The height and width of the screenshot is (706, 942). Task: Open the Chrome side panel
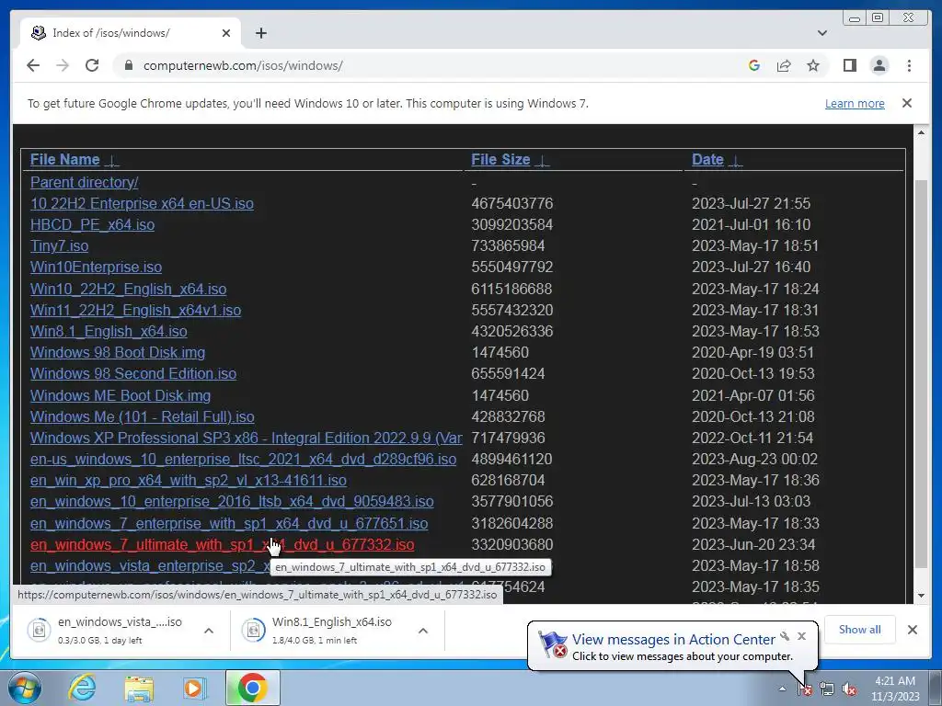tap(849, 65)
